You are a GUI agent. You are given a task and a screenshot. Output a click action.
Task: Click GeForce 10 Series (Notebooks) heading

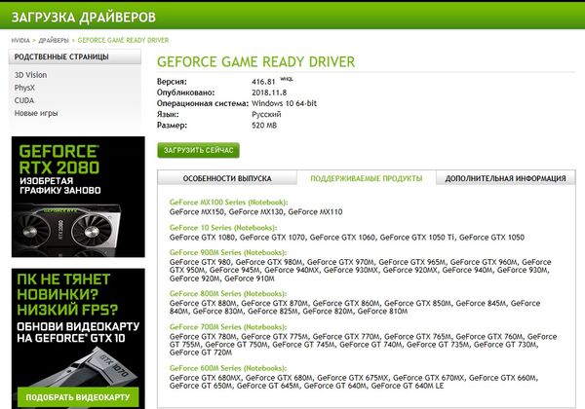point(223,228)
